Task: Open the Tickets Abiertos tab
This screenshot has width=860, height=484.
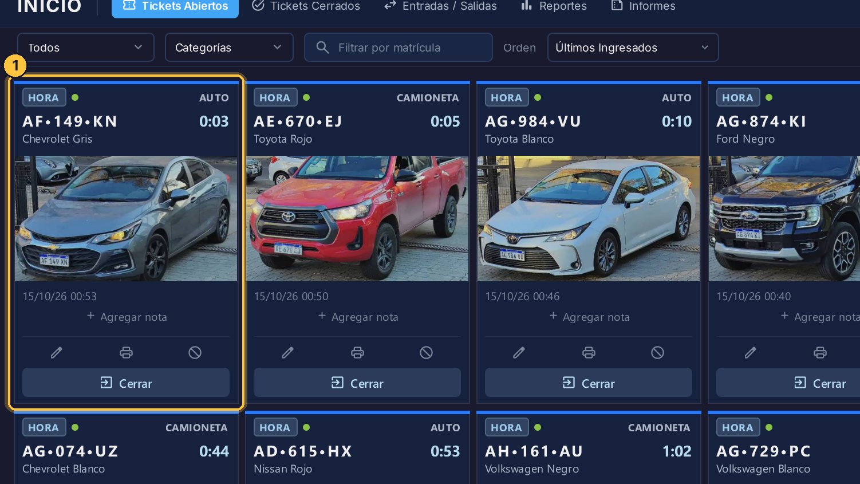Action: pos(175,6)
